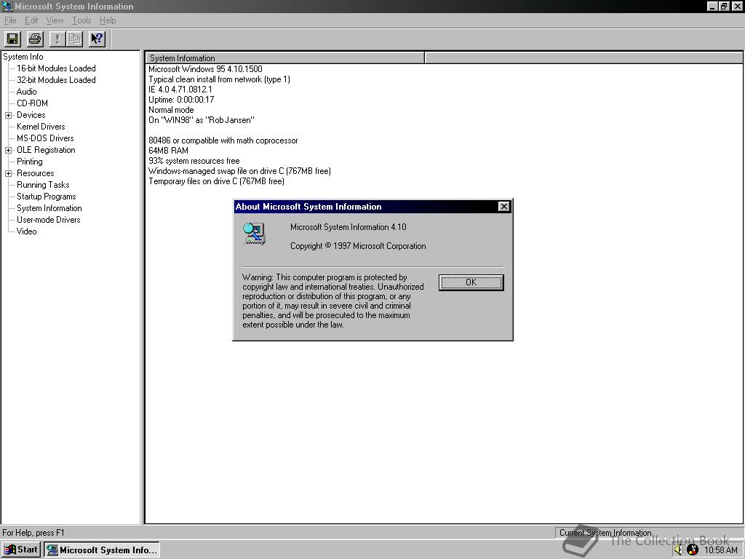The width and height of the screenshot is (745, 559).
Task: Open the Edit menu
Action: pyautogui.click(x=31, y=20)
